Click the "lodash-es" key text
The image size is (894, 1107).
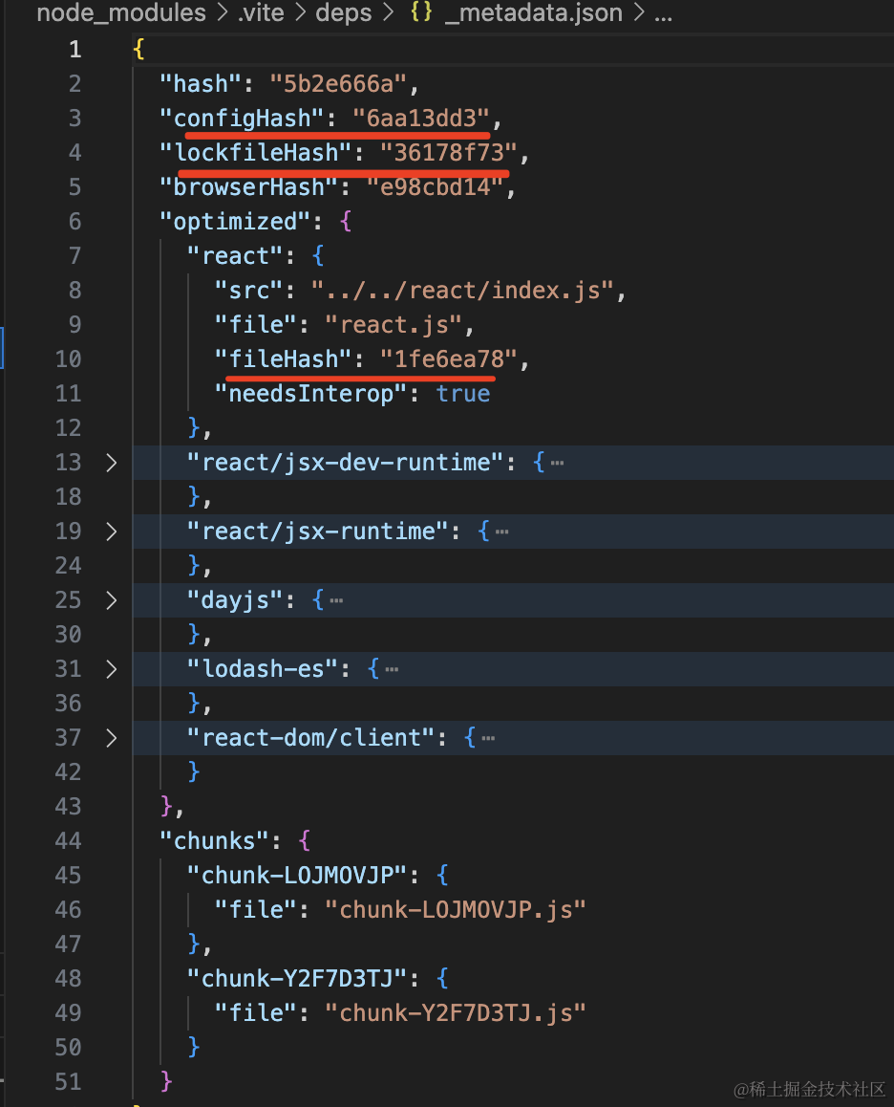[264, 669]
